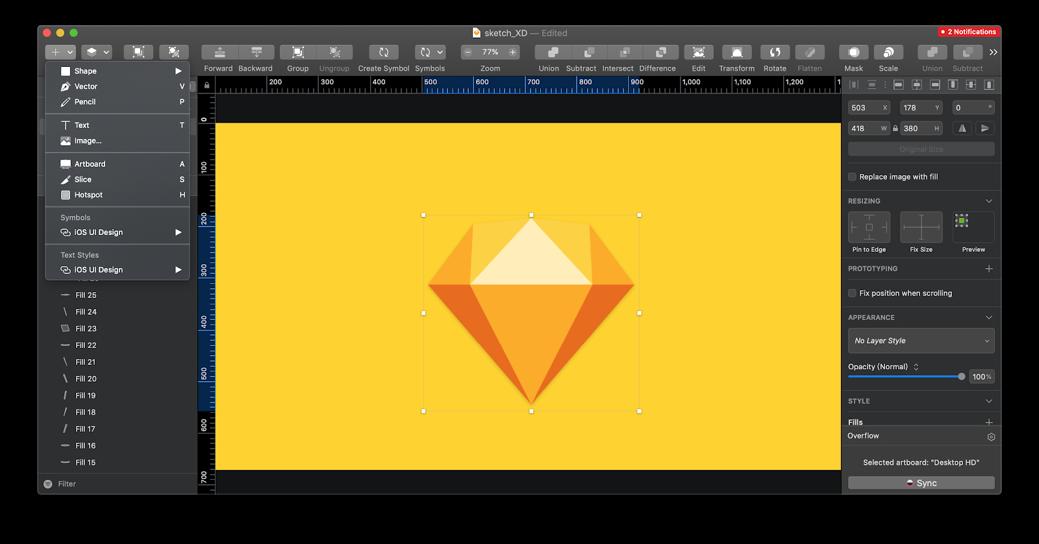Zoom out with the minus button

pyautogui.click(x=468, y=52)
